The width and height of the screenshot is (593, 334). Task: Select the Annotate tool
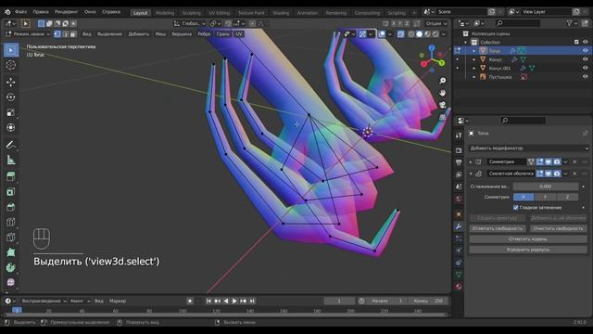pyautogui.click(x=10, y=145)
